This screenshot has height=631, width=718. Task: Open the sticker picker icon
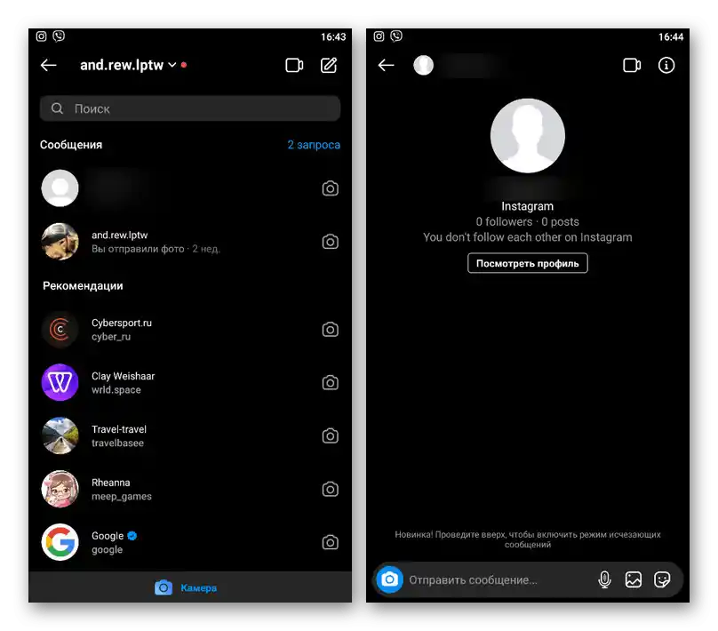662,579
